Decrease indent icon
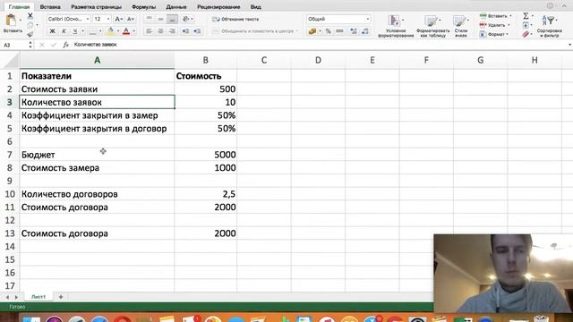The height and width of the screenshot is (322, 573). [x=185, y=31]
